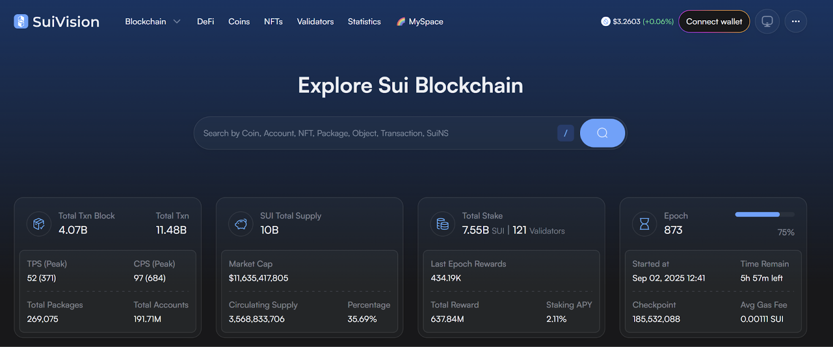Screen dimensions: 833x347
Task: Expand the Blockchain dropdown chevron
Action: tap(177, 22)
